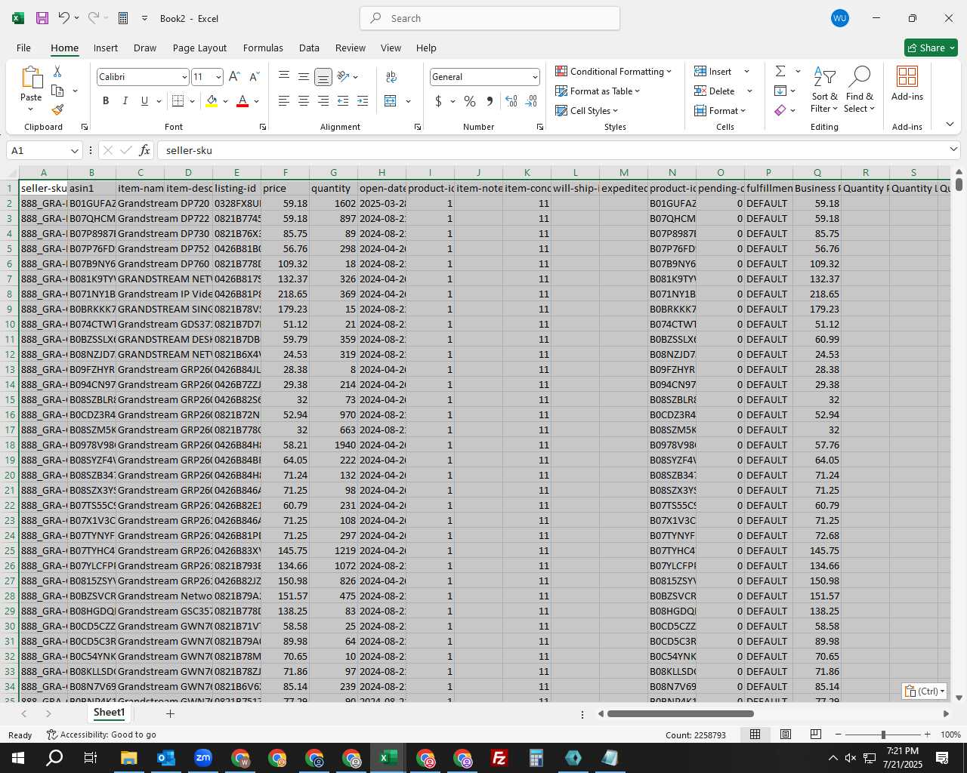Viewport: 967px width, 773px height.
Task: Open the Windows Start button
Action: (18, 758)
